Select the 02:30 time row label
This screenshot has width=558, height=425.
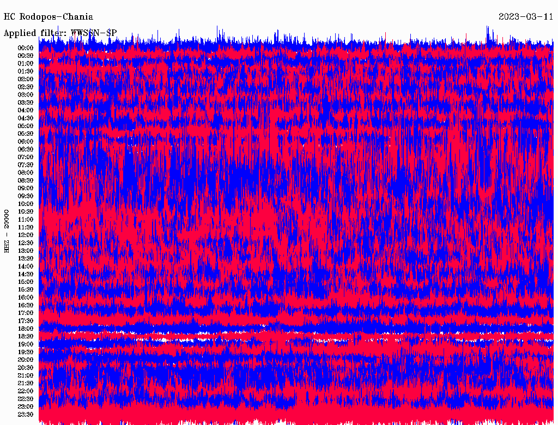(26, 87)
